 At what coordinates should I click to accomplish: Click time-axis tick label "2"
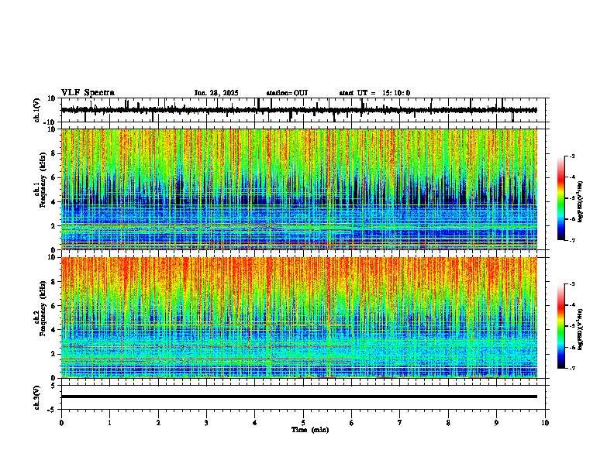pos(158,423)
